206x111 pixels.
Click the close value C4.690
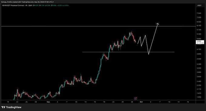pyautogui.click(x=54, y=5)
